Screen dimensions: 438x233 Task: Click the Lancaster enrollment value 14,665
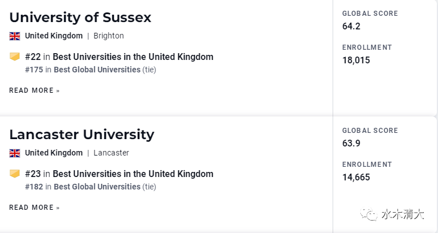coord(356,178)
